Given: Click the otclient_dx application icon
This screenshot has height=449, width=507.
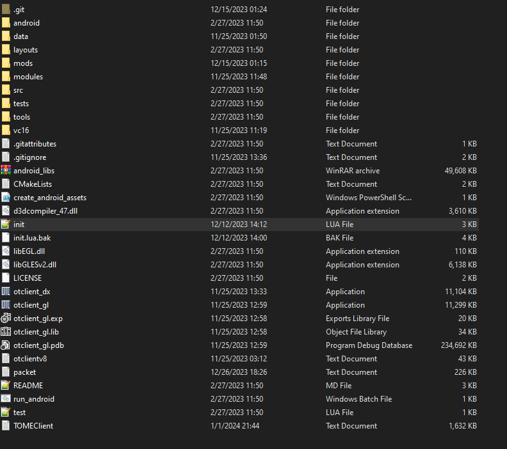Looking at the screenshot, I should click(6, 292).
